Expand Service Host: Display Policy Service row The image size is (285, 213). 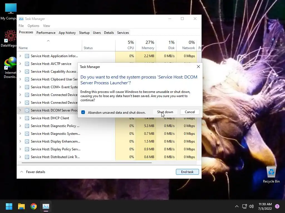coord(20,149)
